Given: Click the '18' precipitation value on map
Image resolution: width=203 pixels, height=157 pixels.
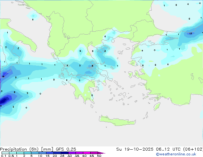Looking at the screenshot, I should (x=3, y=77).
